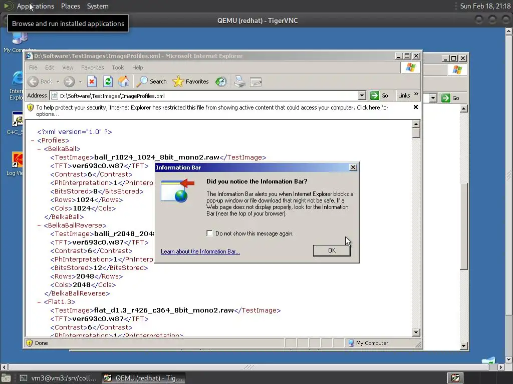Click the Internet Explorer desktop icon

[18, 78]
